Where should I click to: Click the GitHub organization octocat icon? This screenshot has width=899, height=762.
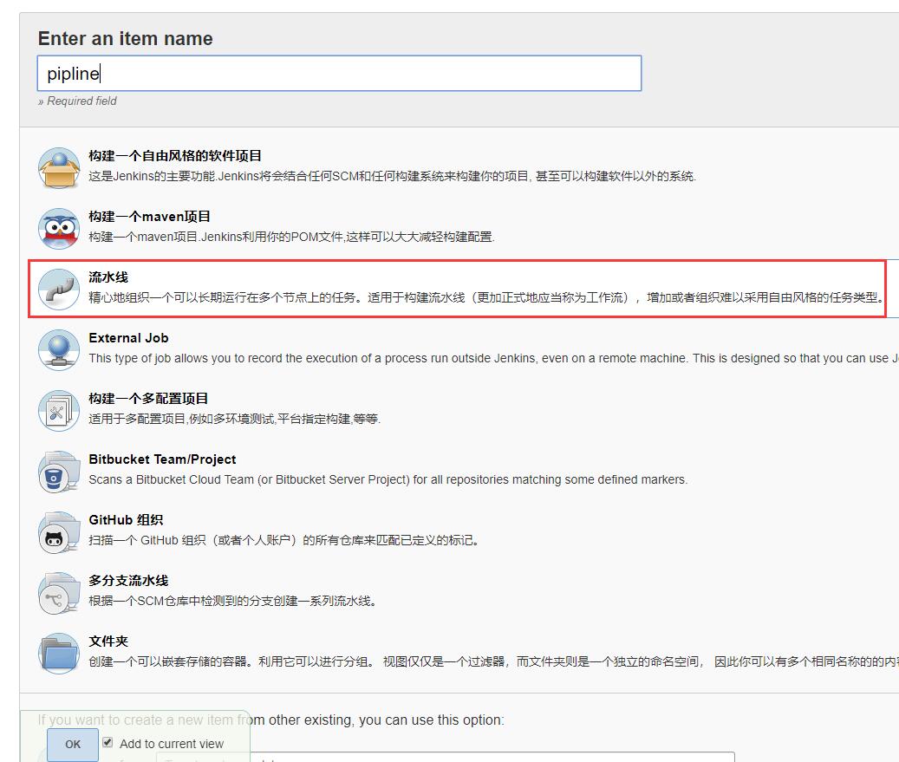pyautogui.click(x=58, y=532)
